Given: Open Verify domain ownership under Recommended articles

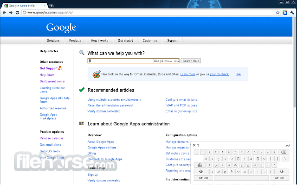Looking at the screenshot, I should tap(104, 111).
